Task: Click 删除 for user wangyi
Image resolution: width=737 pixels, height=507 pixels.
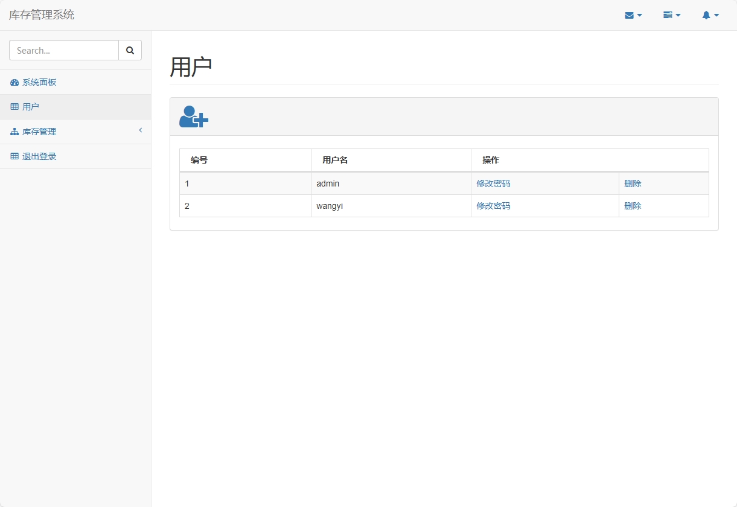Action: pyautogui.click(x=633, y=206)
